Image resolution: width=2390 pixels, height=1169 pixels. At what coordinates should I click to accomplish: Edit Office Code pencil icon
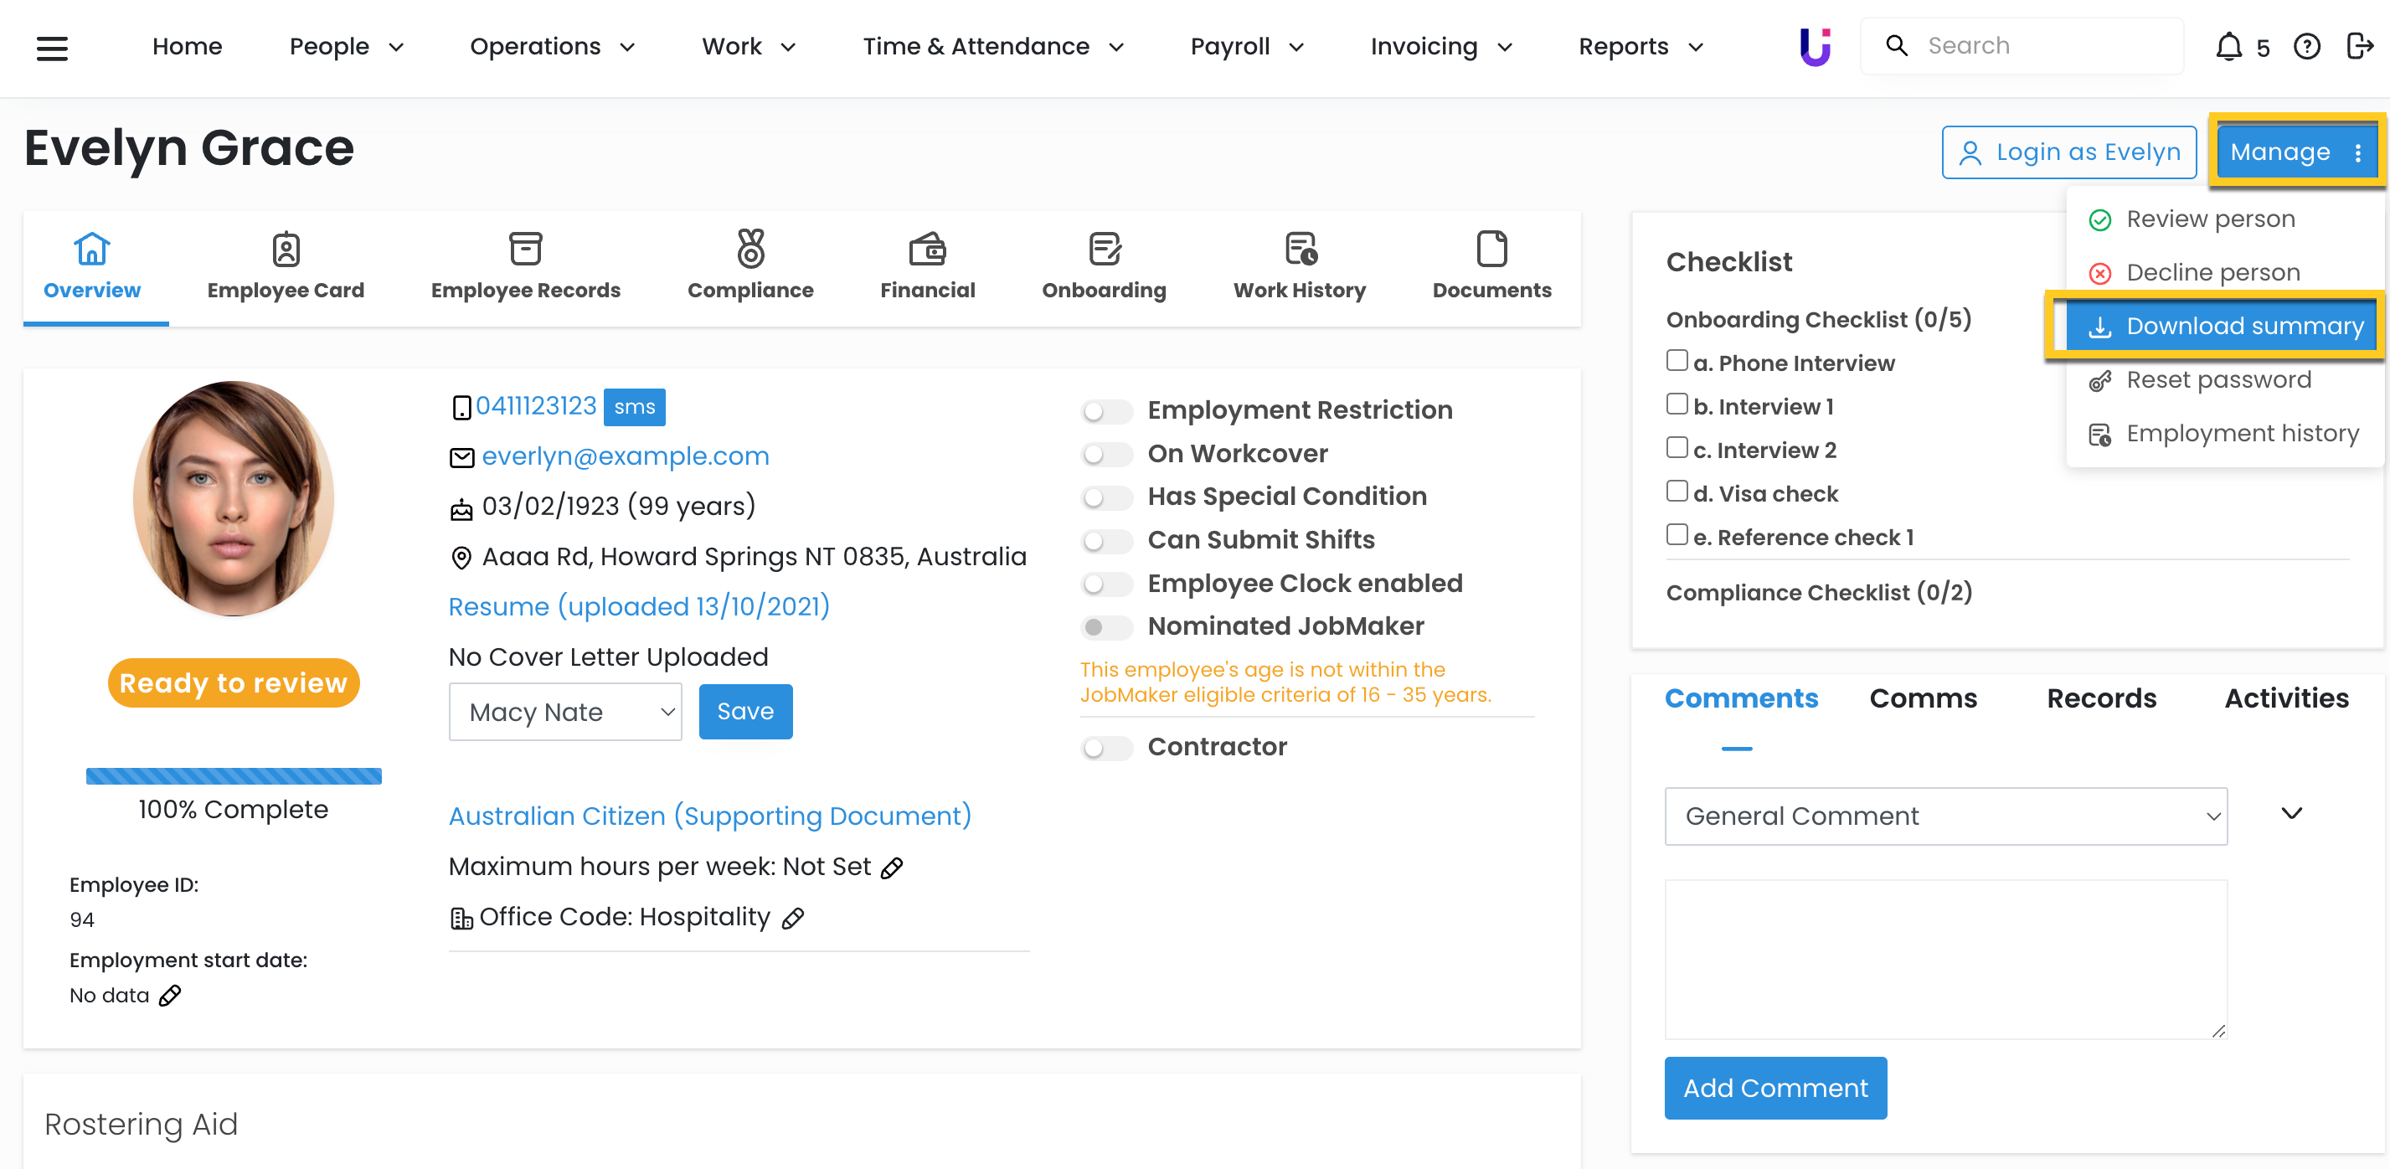792,919
